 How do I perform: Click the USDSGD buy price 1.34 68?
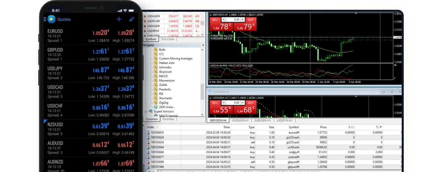pos(245,110)
